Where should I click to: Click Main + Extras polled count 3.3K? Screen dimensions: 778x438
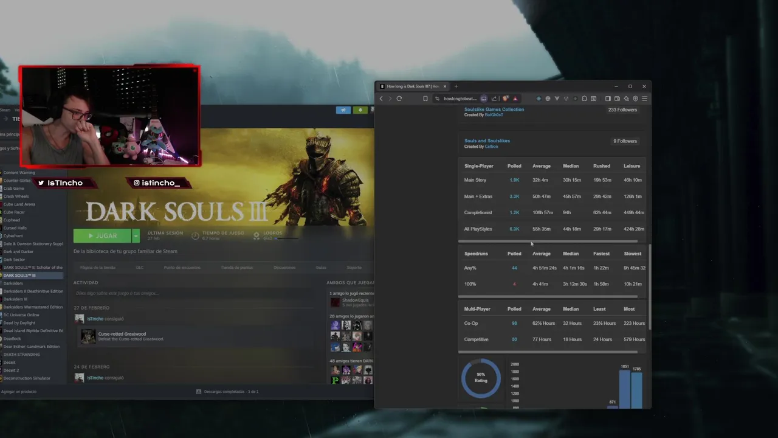pyautogui.click(x=514, y=196)
